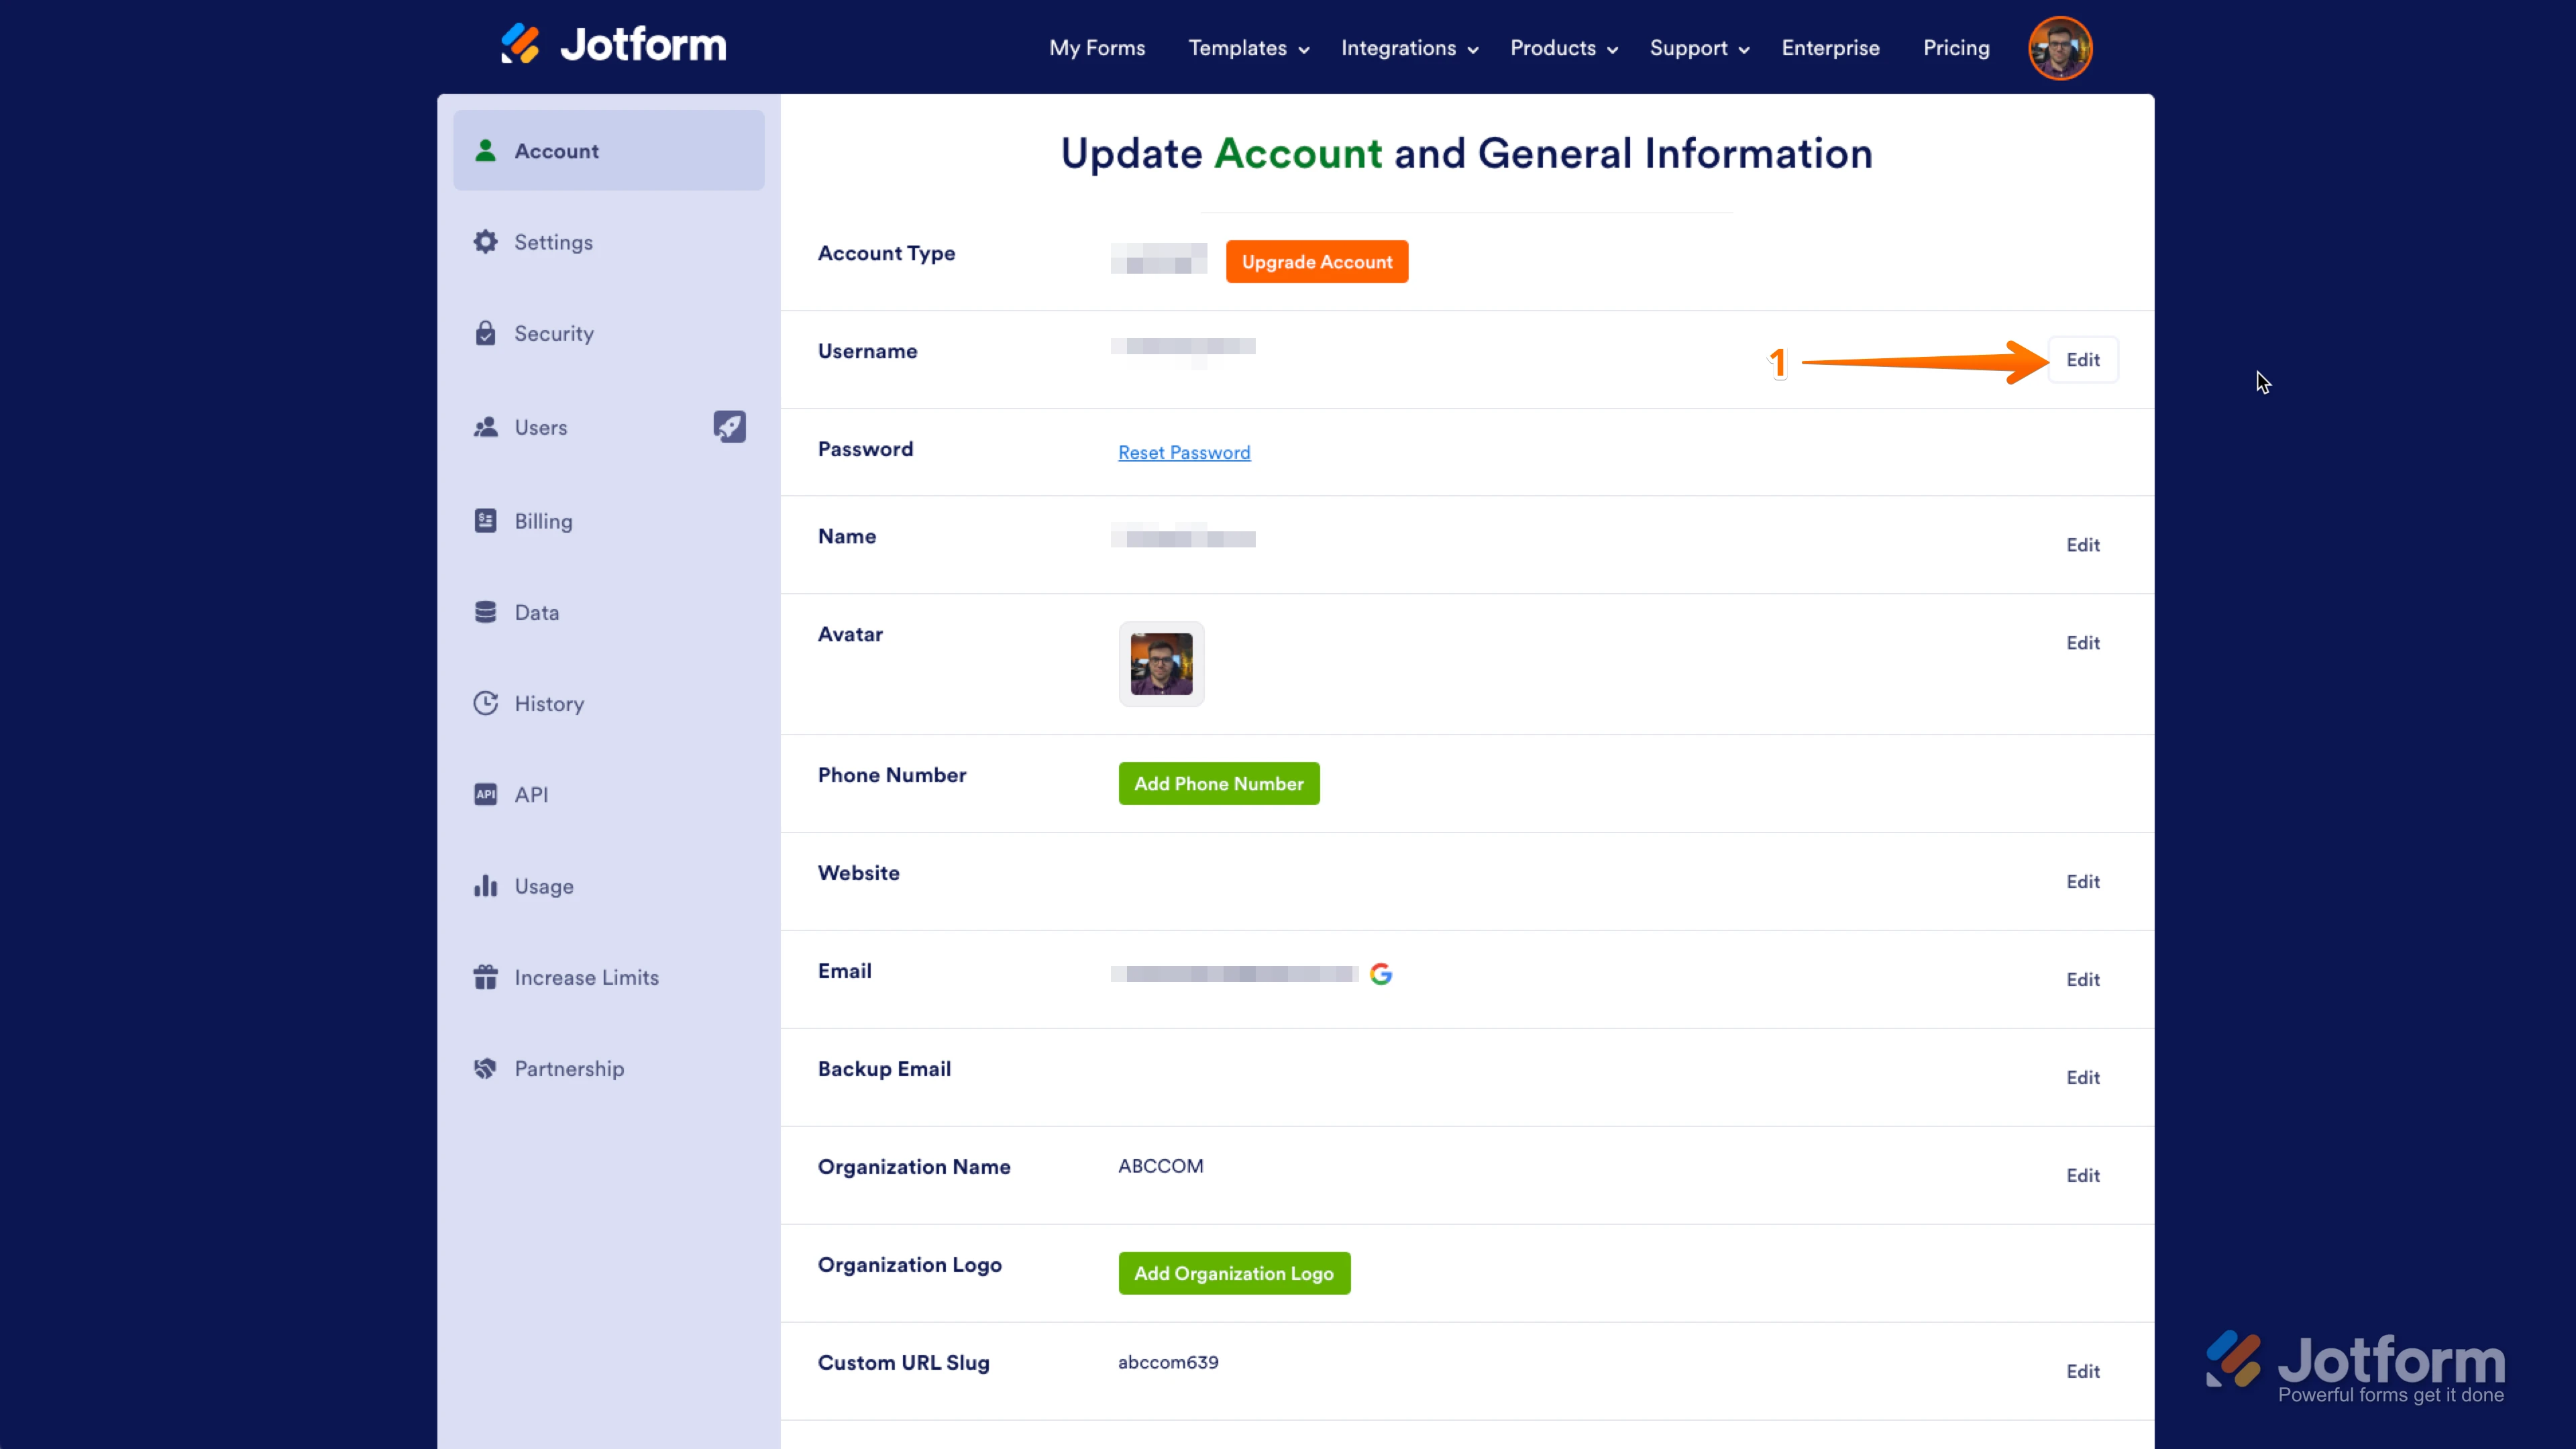Screen dimensions: 2576x1449
Task: Click the Jotform logo icon
Action: point(520,44)
